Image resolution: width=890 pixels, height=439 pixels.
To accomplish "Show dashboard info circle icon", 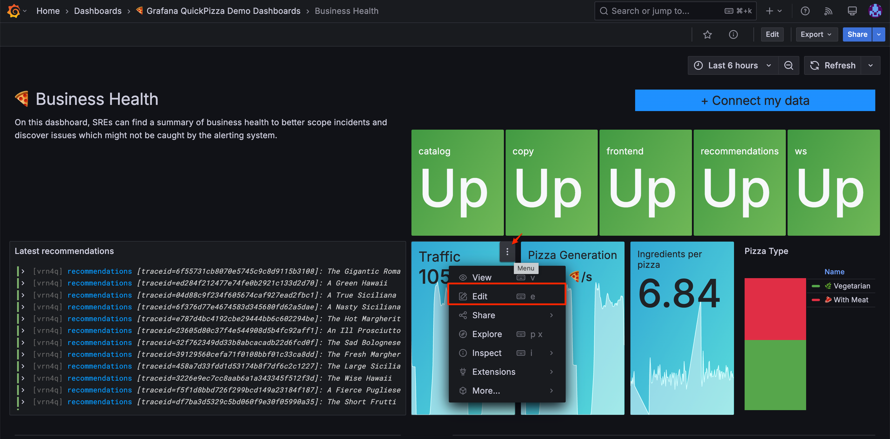I will (733, 34).
